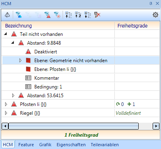Viewport: 161px width, 149px height.
Task: Collapse the Teil nicht vorhanden node
Action: (x=6, y=34)
